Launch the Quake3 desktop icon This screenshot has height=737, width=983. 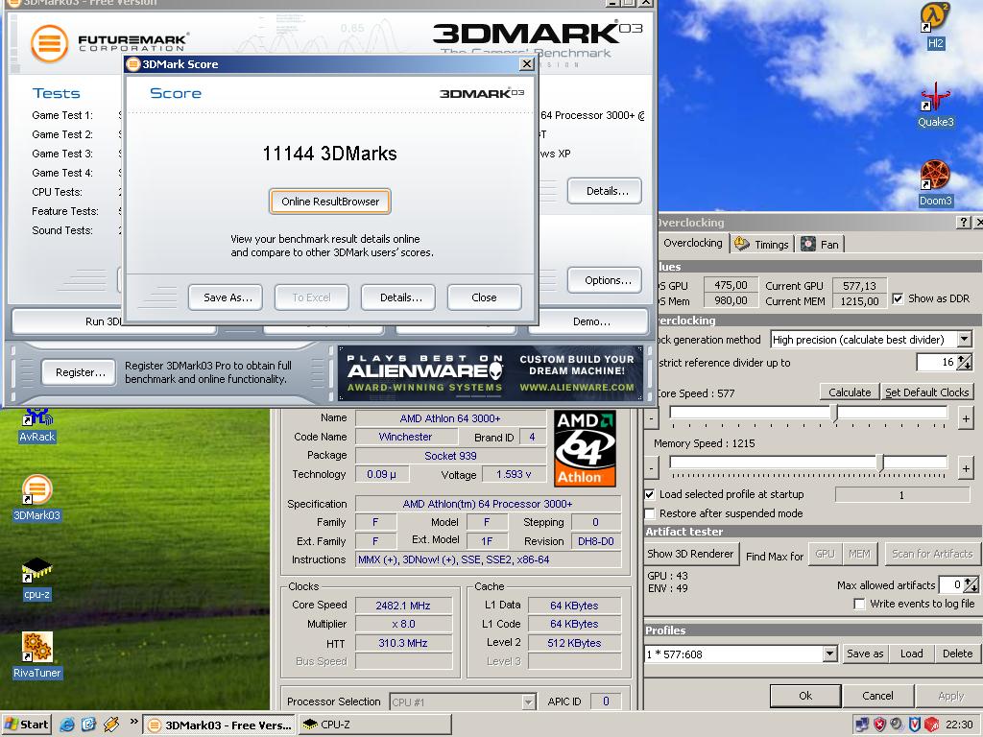pos(935,105)
